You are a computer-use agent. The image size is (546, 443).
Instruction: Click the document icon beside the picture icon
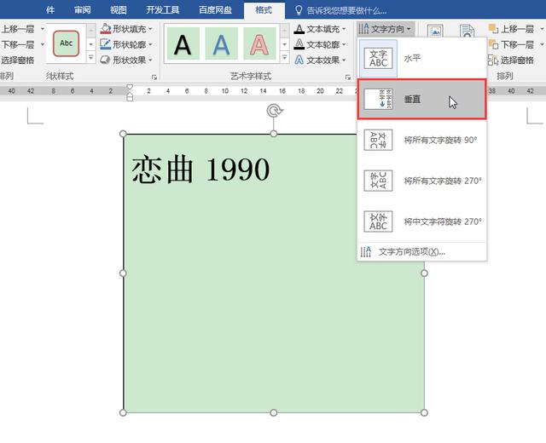(467, 31)
